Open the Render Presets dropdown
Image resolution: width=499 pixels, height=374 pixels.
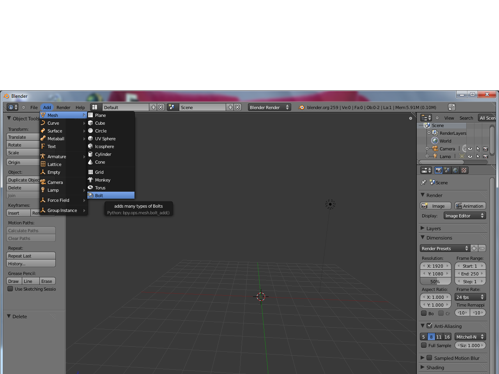coord(445,249)
